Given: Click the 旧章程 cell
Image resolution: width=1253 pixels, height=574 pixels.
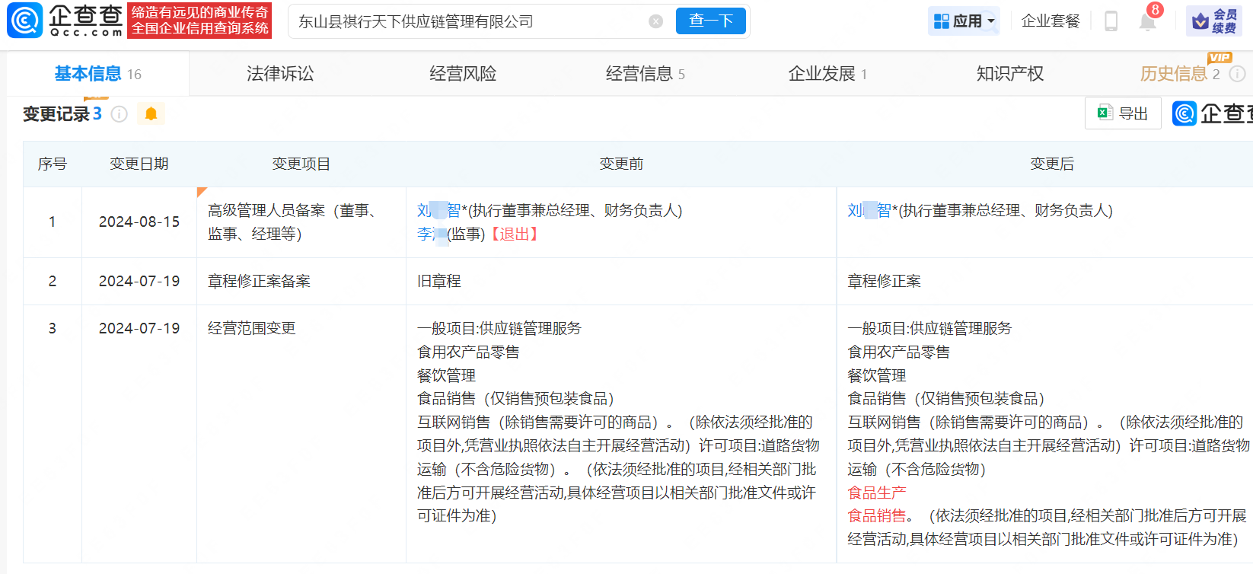Looking at the screenshot, I should 621,282.
